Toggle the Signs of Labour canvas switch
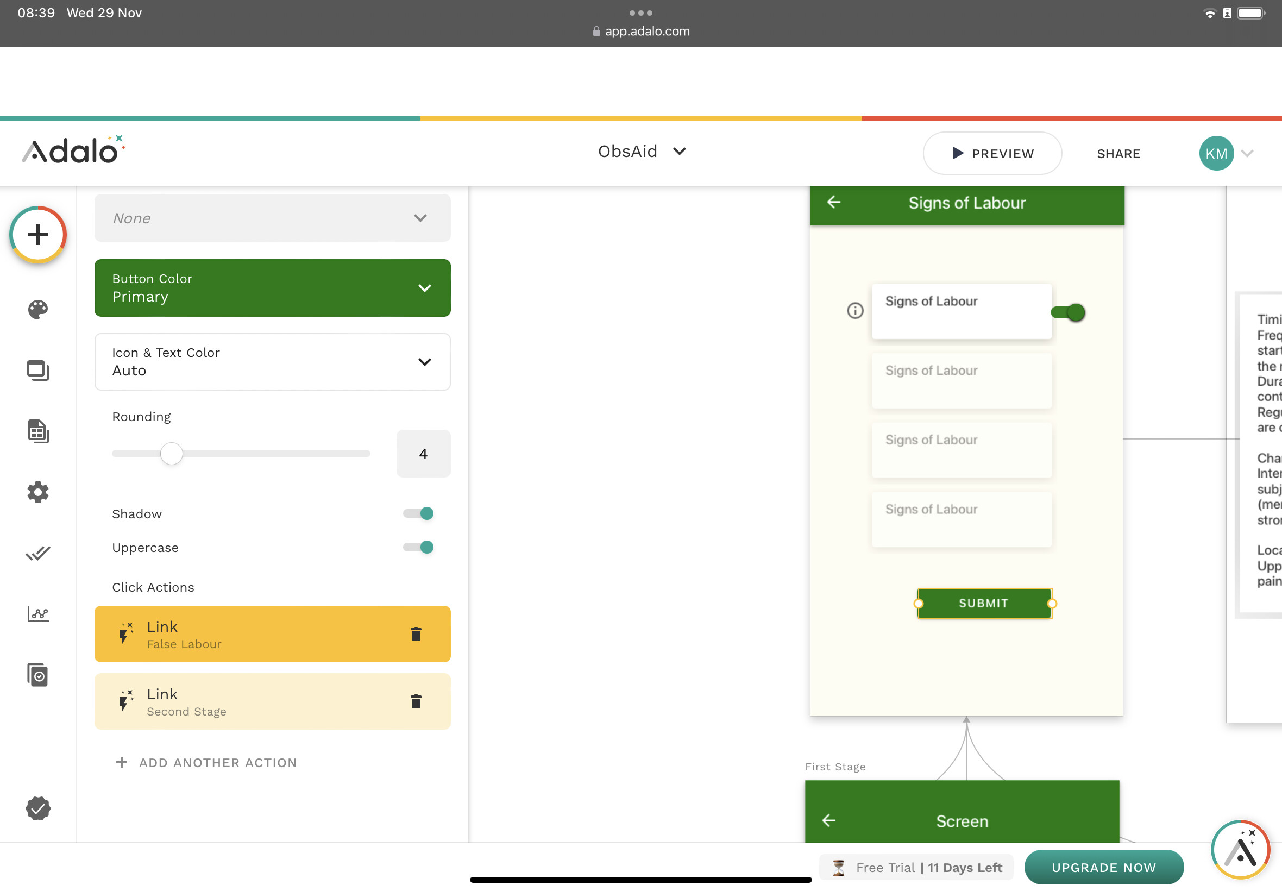The image size is (1282, 891). coord(1067,312)
